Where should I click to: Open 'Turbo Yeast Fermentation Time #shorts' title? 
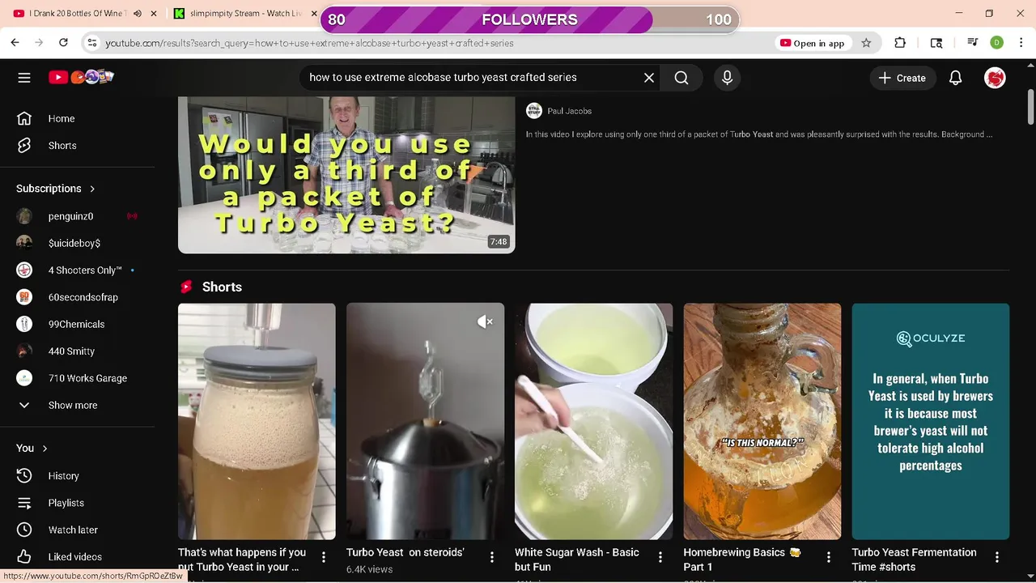pos(914,560)
